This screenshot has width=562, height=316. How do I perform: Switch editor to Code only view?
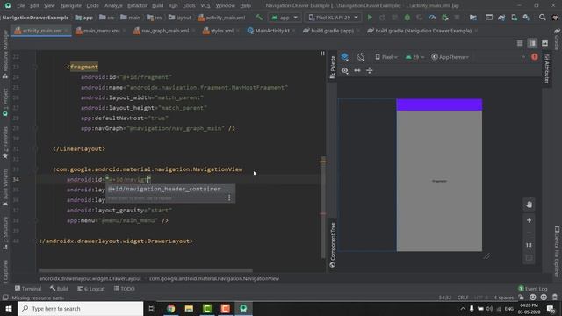(x=520, y=43)
